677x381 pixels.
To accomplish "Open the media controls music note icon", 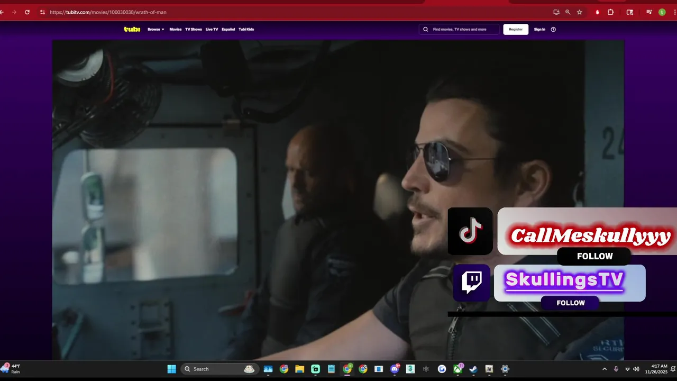I will click(x=649, y=12).
